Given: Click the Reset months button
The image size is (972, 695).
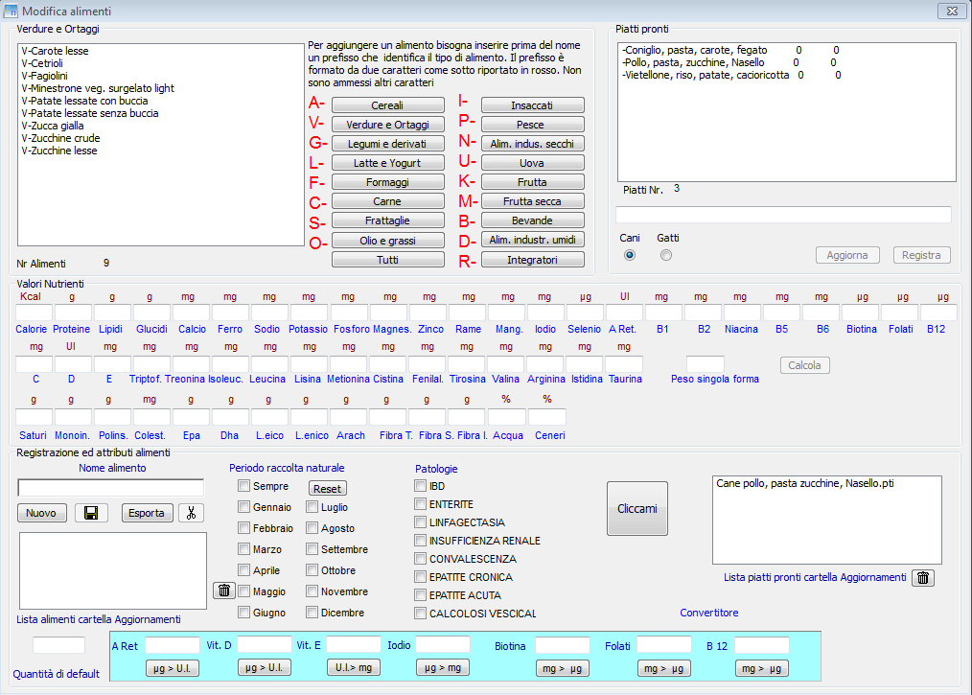Looking at the screenshot, I should coord(327,488).
